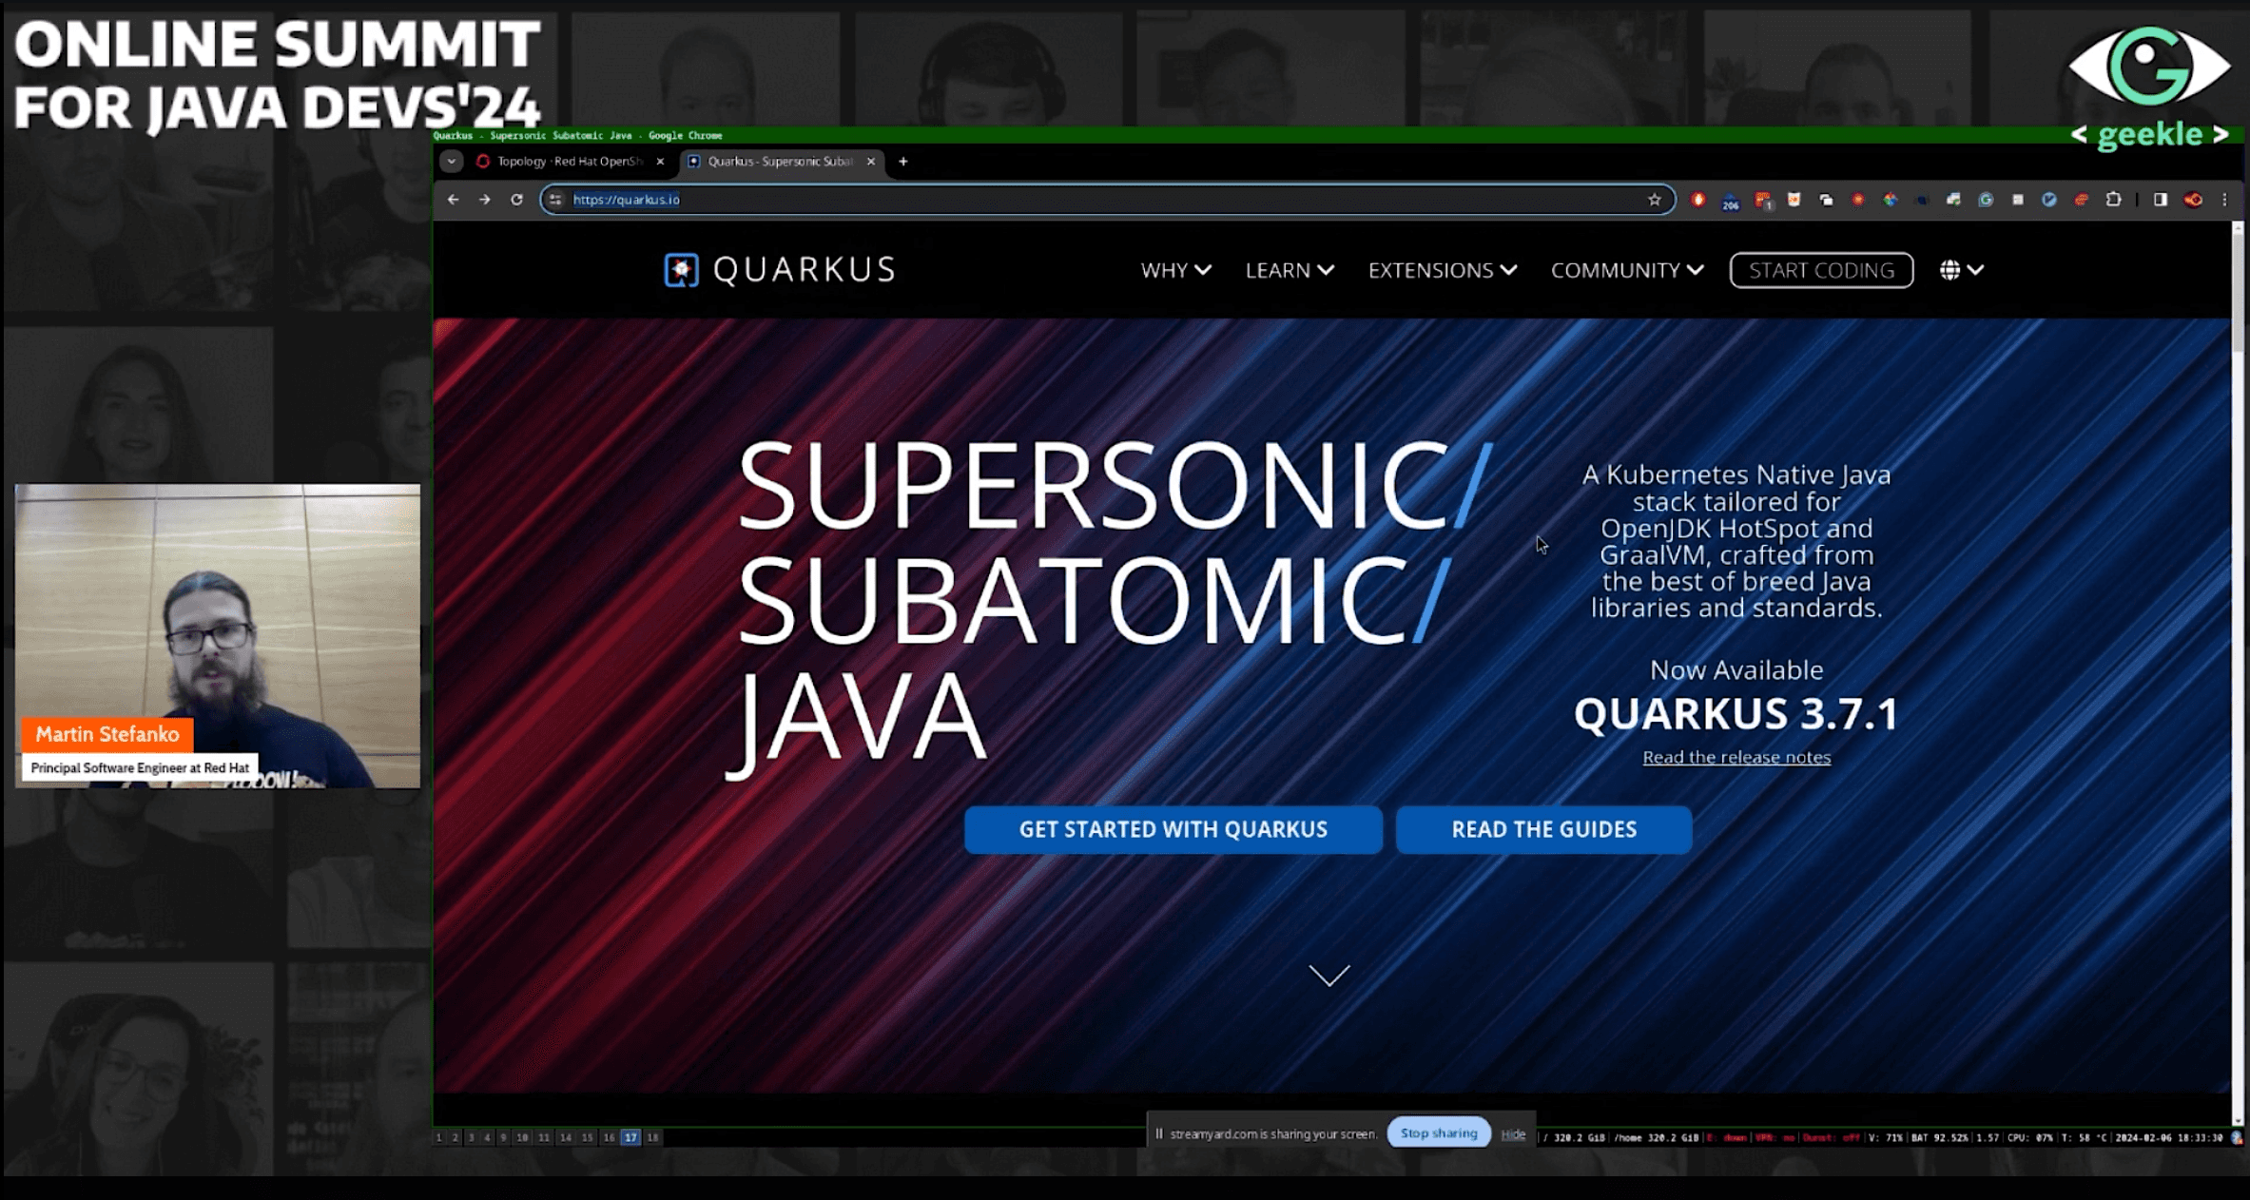Click the Quarkus logo in the header
The height and width of the screenshot is (1200, 2250).
tap(780, 270)
